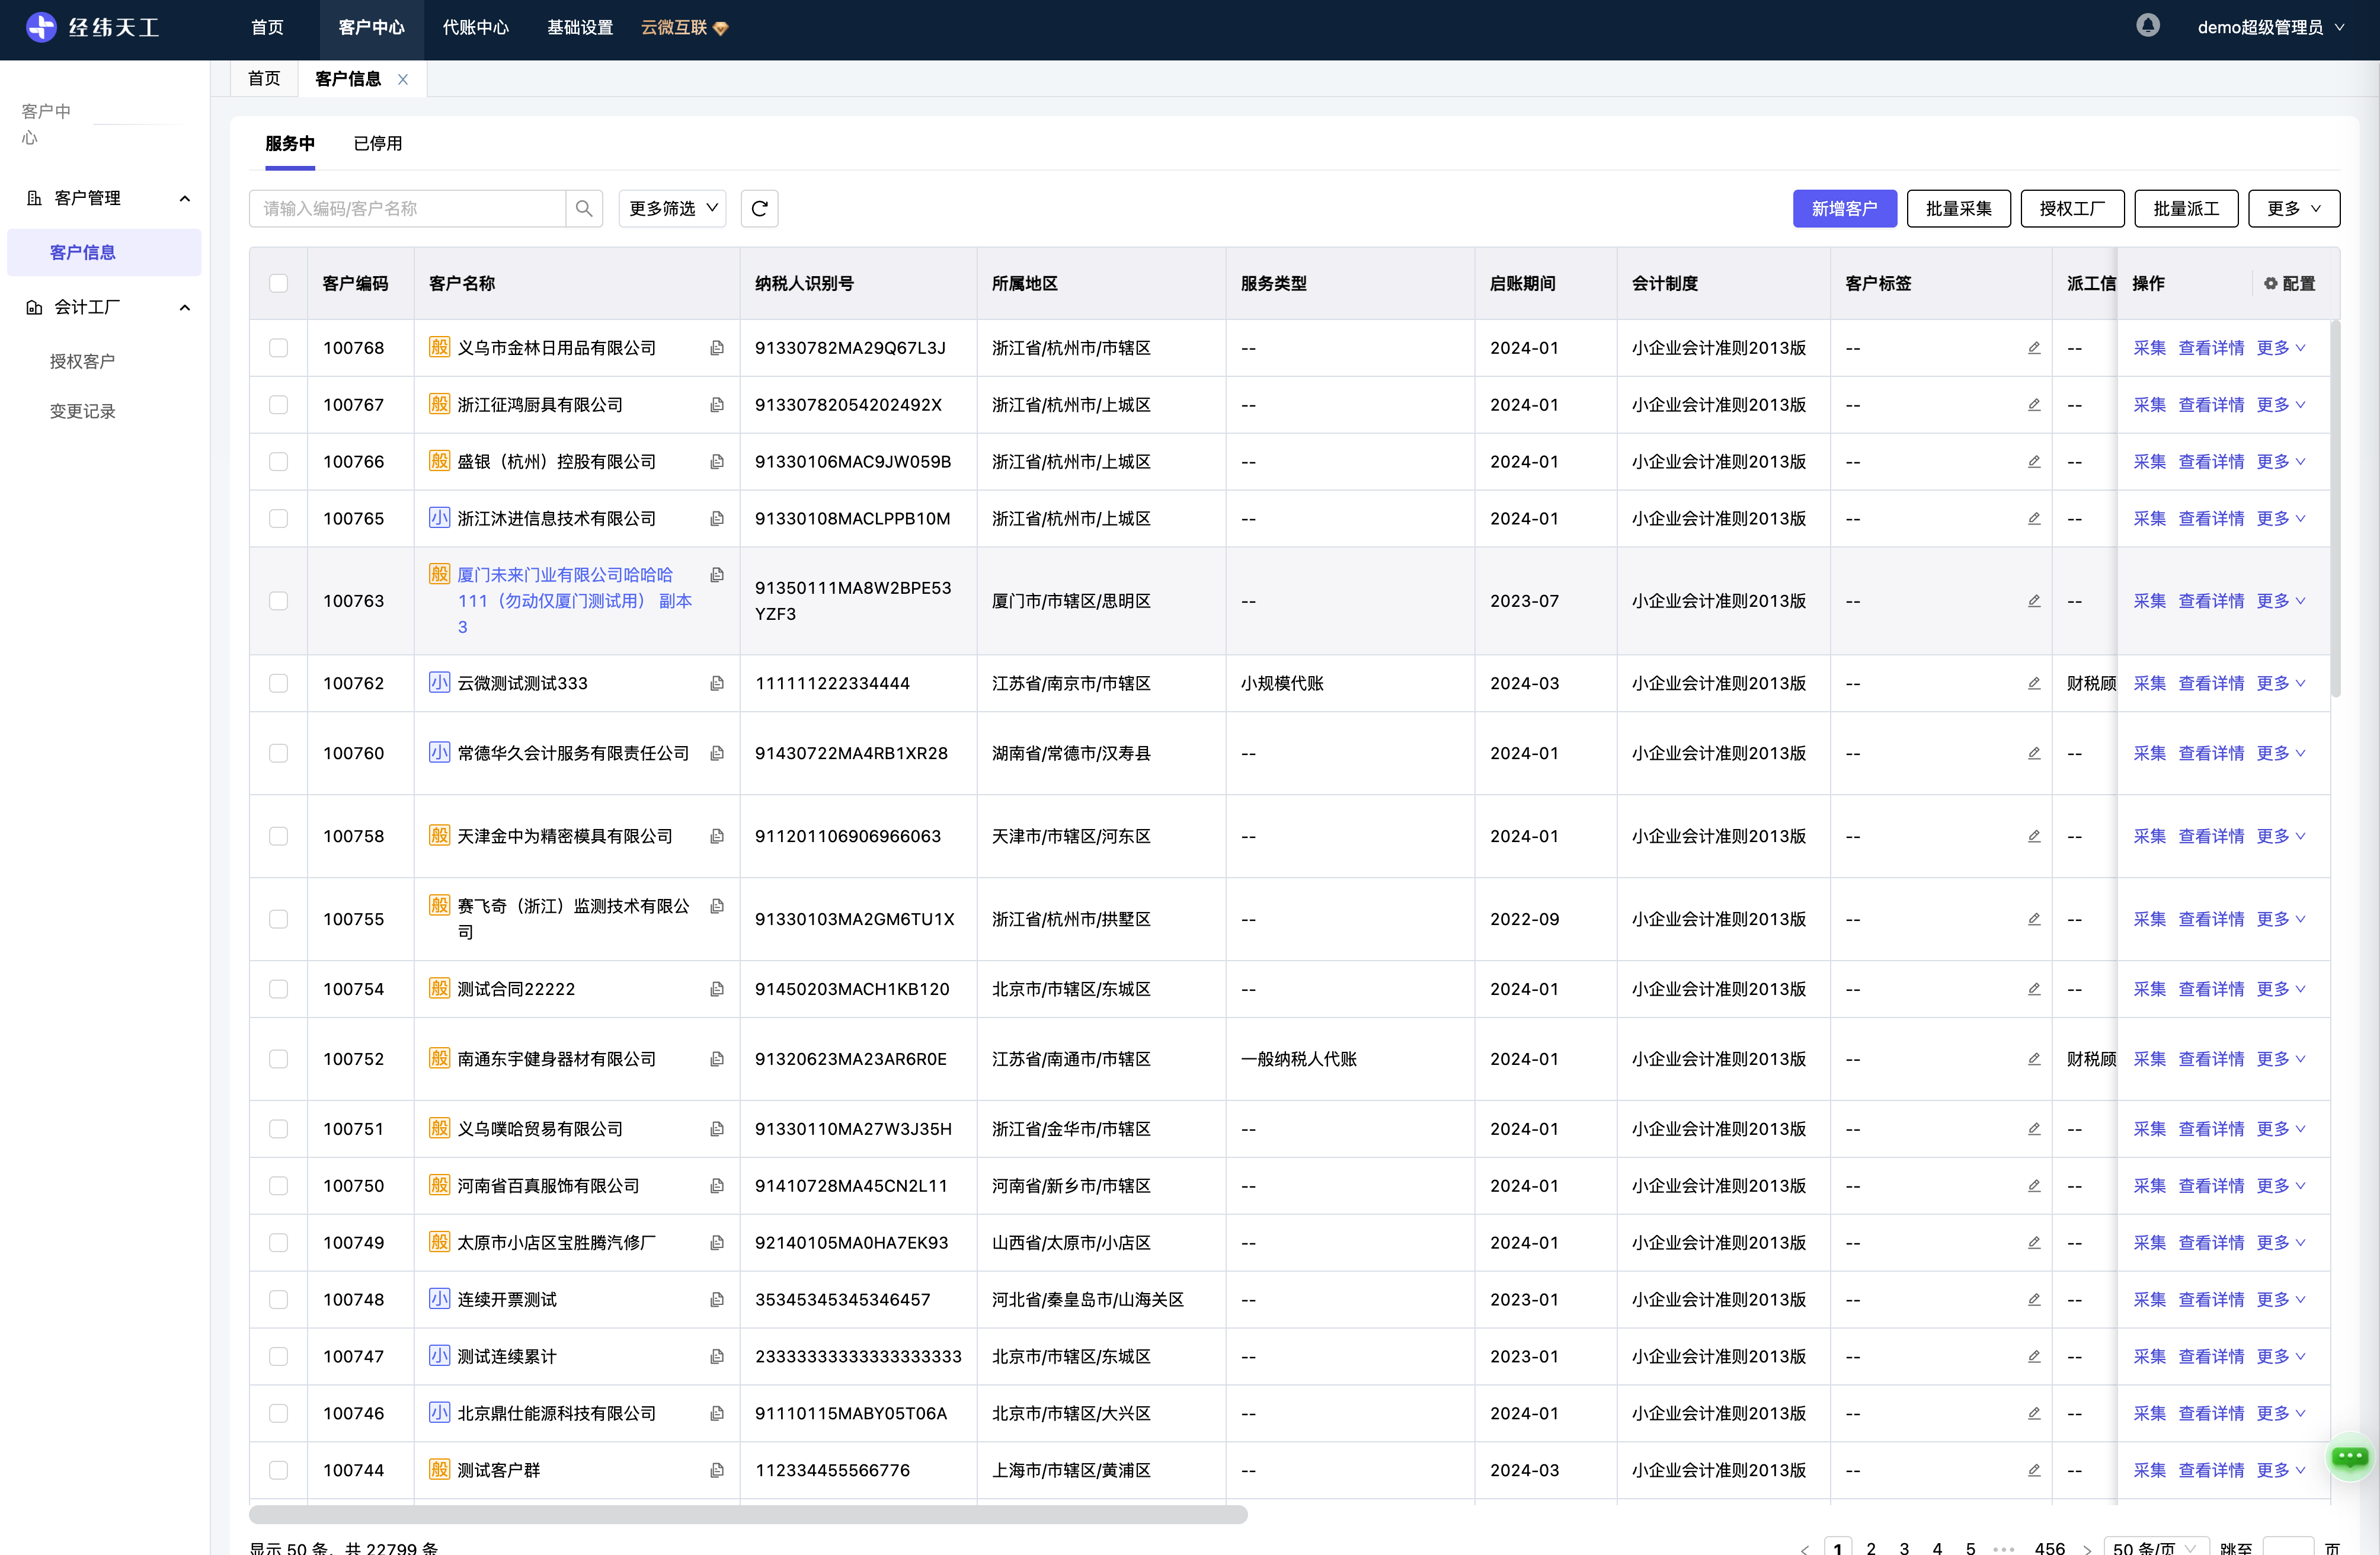
Task: Open the 厦门未来门业有限公司 customer link
Action: click(574, 601)
